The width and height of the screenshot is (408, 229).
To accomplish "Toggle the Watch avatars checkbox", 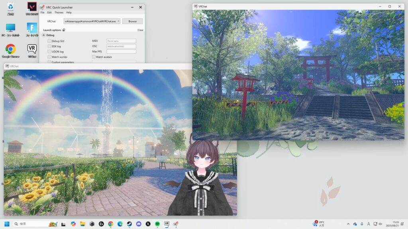I will (94, 57).
